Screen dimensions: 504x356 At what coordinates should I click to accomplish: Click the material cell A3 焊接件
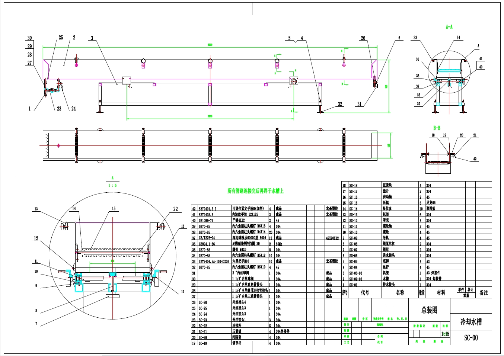(433, 273)
